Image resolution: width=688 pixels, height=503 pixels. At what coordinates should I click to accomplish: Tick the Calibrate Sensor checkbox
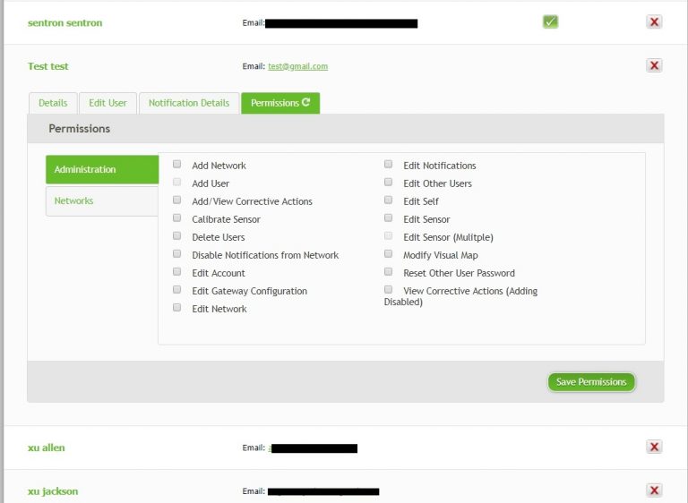click(177, 218)
